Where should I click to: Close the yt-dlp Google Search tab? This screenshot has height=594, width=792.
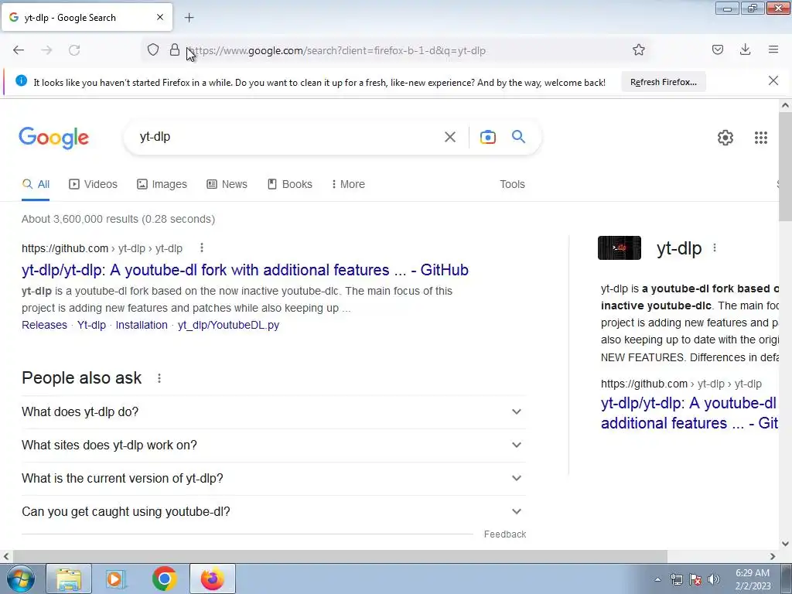click(x=160, y=17)
